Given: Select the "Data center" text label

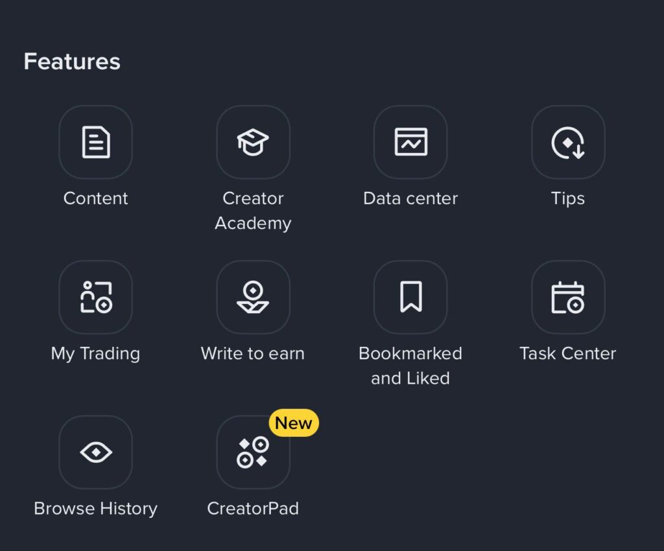Looking at the screenshot, I should [410, 198].
